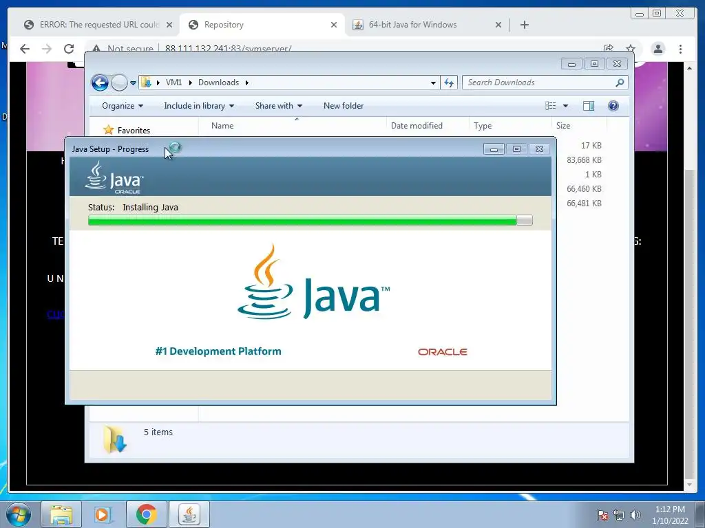The image size is (705, 528).
Task: Switch to the ERROR requested URL tab
Action: click(x=99, y=25)
